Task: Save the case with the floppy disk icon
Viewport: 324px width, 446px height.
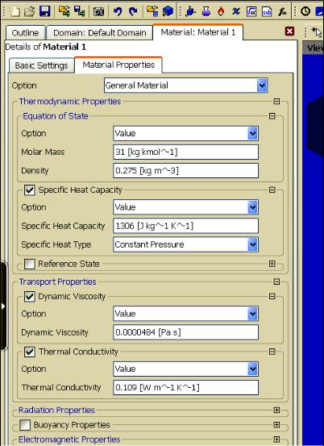Action: [44, 11]
